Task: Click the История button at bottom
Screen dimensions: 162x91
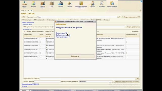Action: tap(24, 90)
